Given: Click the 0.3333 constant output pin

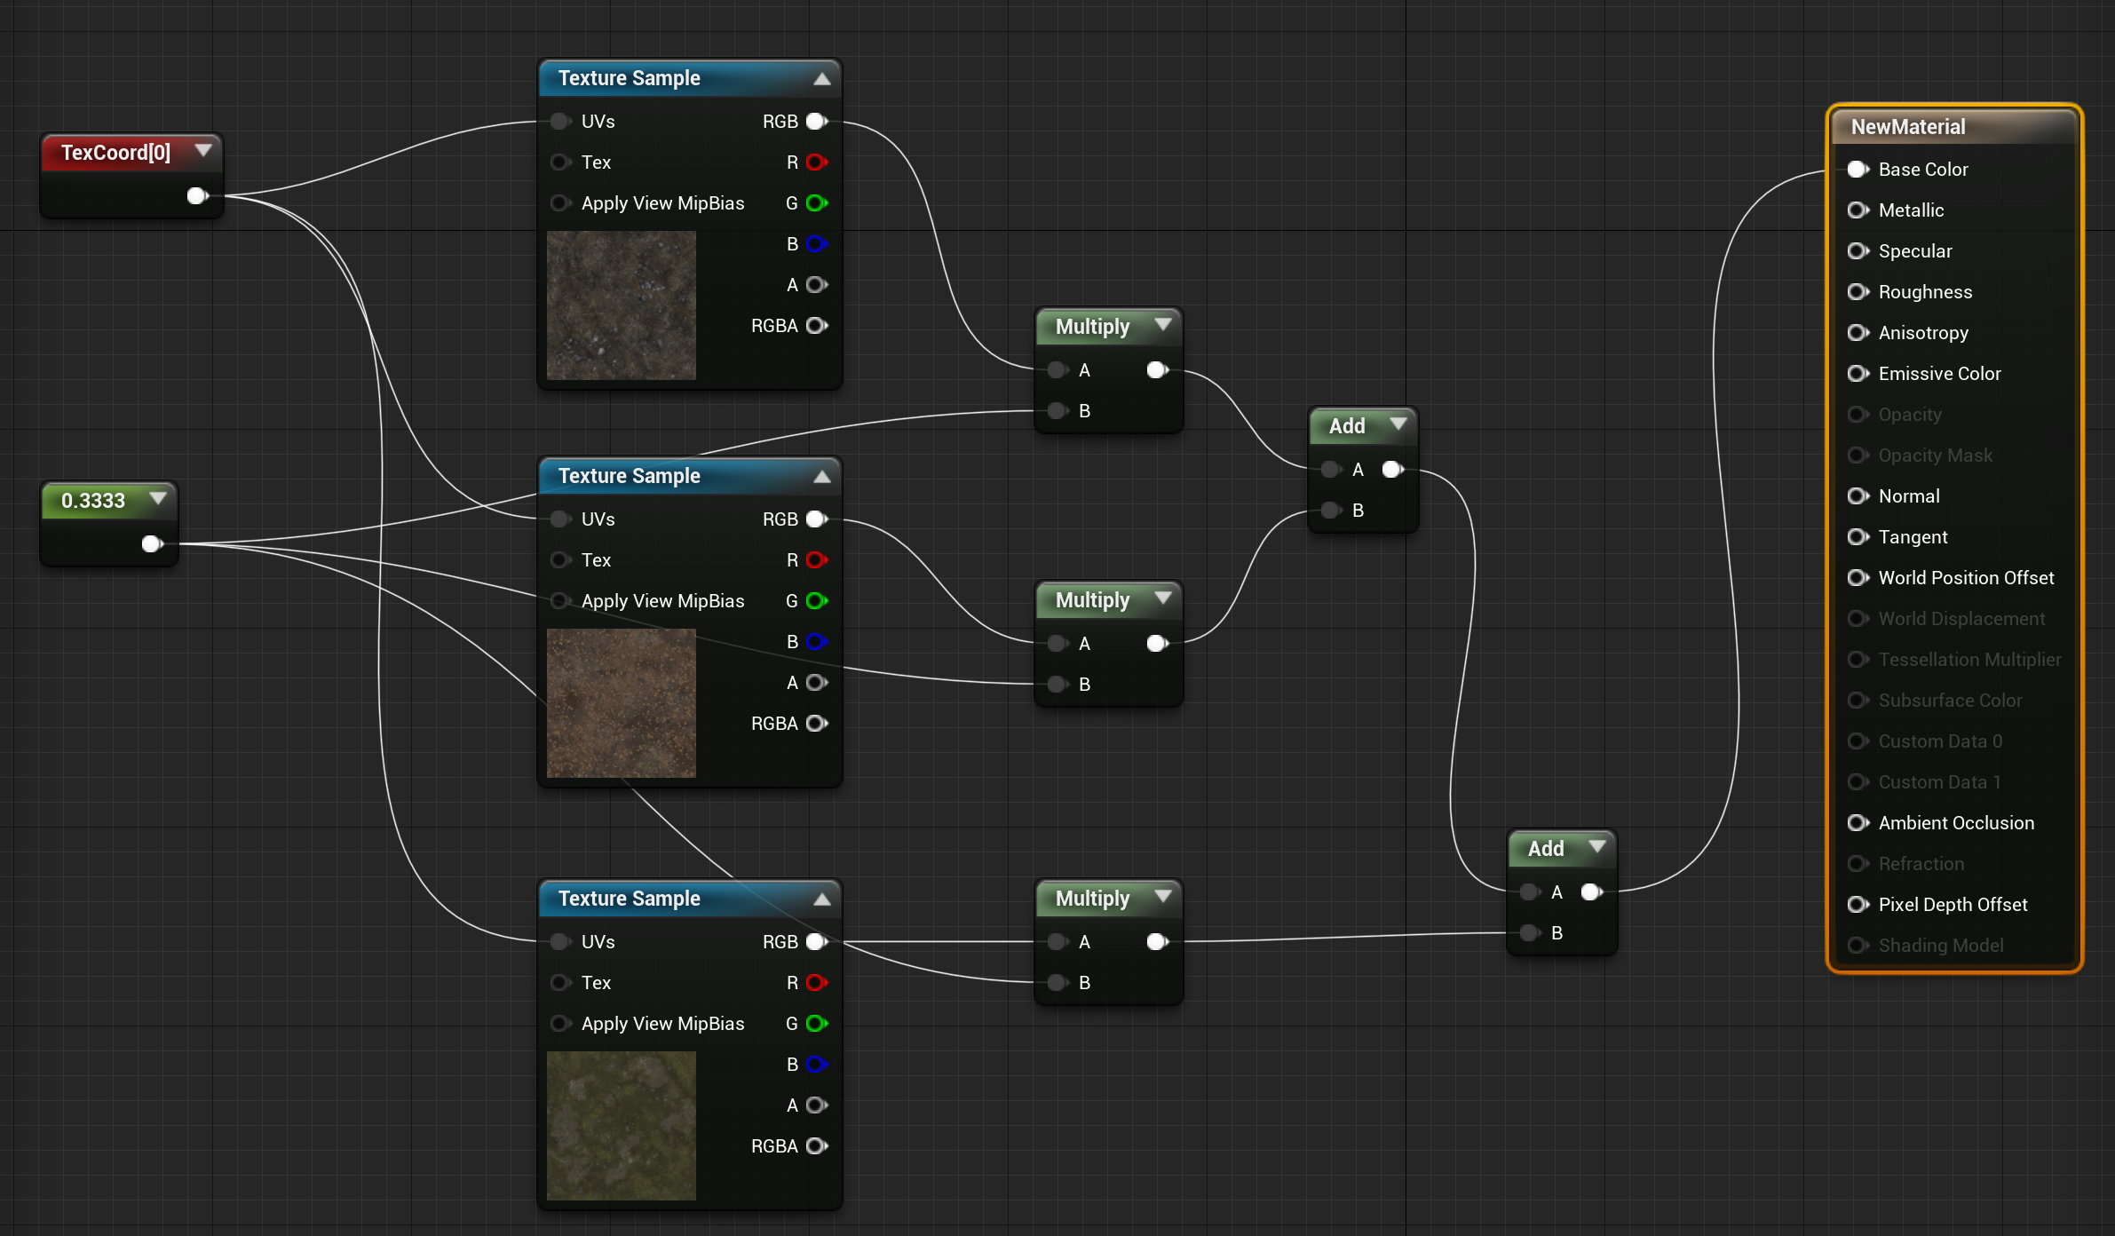Looking at the screenshot, I should pyautogui.click(x=152, y=543).
